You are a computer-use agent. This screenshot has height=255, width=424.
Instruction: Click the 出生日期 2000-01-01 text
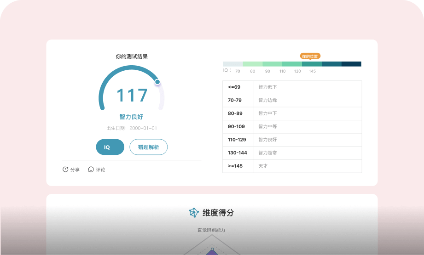click(x=132, y=128)
